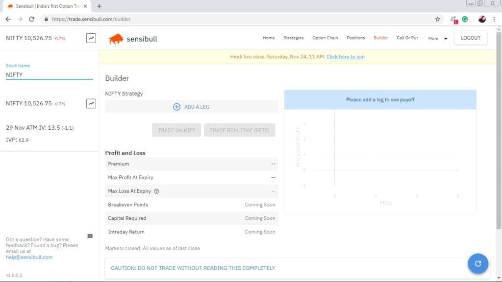Open the Chrome three-dot menu

click(x=494, y=19)
